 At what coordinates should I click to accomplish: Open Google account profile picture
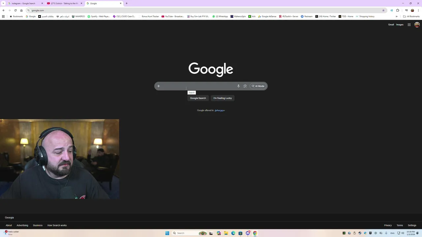click(417, 25)
